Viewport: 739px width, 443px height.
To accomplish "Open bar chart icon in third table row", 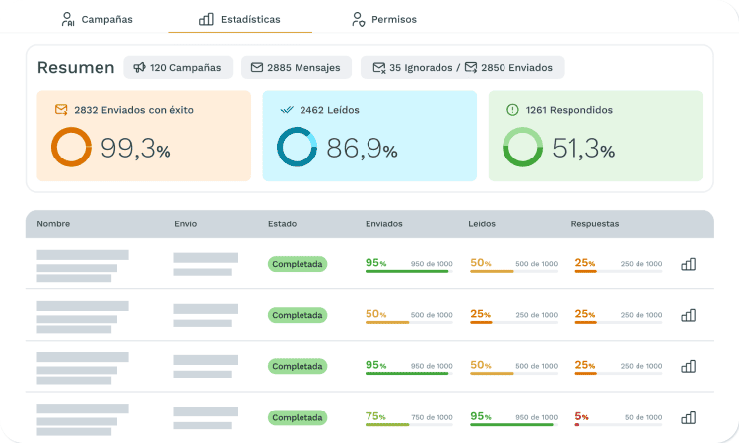I will [689, 366].
